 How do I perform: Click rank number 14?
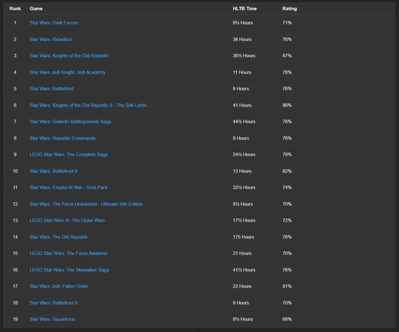pos(15,237)
